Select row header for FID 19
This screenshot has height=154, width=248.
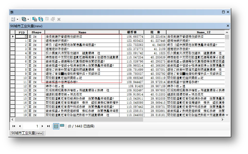(13, 115)
